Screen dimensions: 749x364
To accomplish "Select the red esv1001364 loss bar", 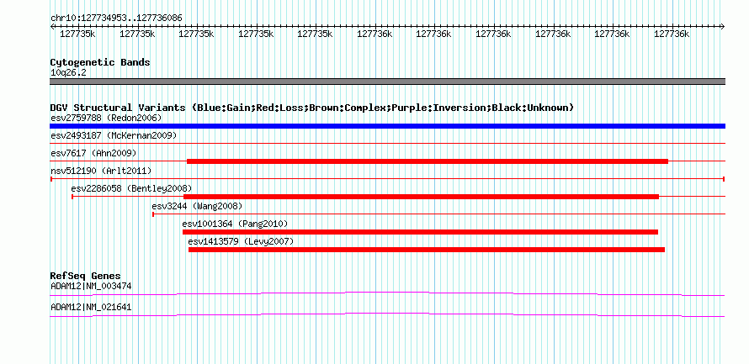I will click(x=420, y=232).
